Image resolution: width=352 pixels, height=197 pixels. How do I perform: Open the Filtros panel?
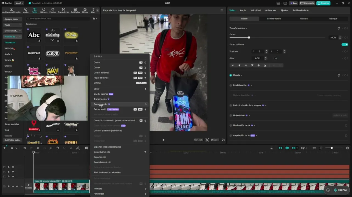point(85,10)
